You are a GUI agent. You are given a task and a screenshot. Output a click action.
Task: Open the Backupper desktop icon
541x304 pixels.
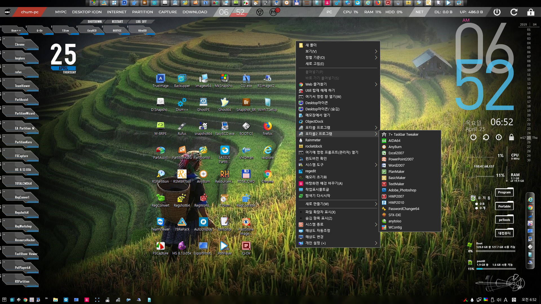click(182, 81)
